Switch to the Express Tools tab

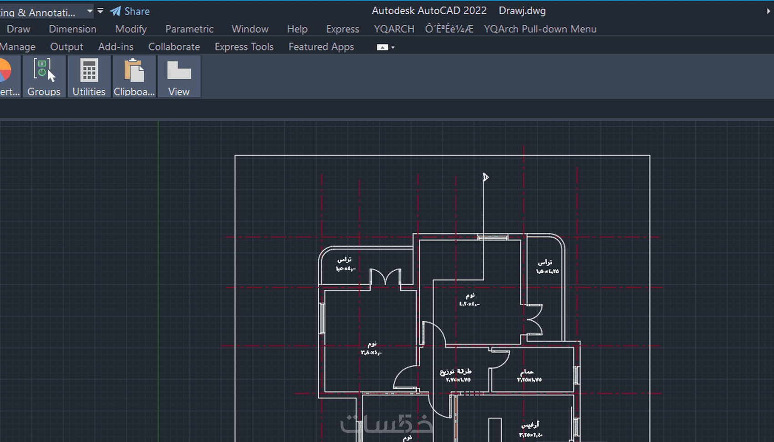click(244, 47)
